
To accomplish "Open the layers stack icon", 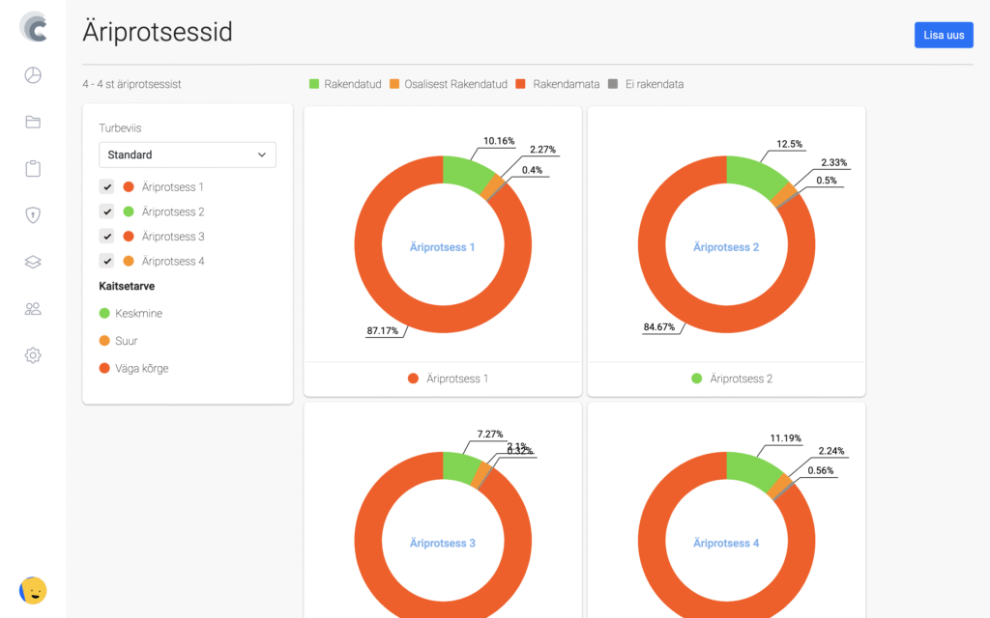I will [33, 262].
